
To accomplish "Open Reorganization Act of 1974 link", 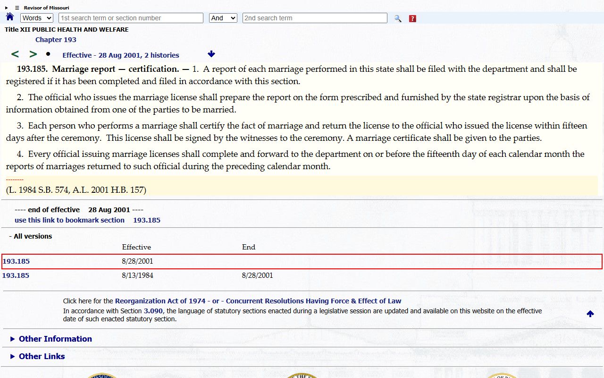I will (x=160, y=301).
